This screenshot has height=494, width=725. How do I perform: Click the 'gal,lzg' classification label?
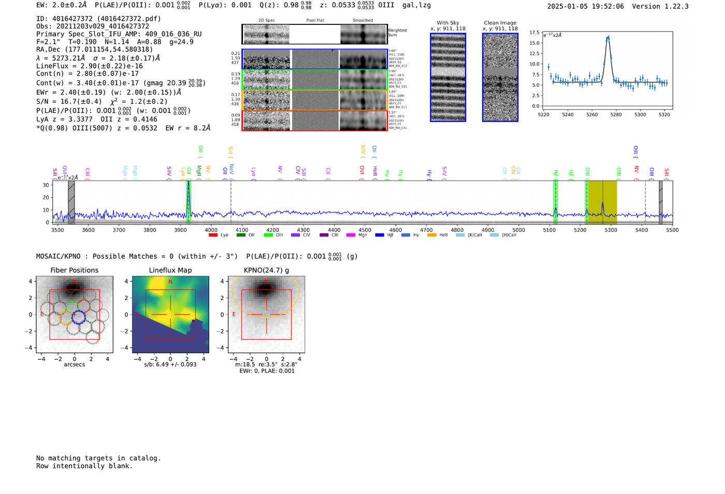click(417, 5)
